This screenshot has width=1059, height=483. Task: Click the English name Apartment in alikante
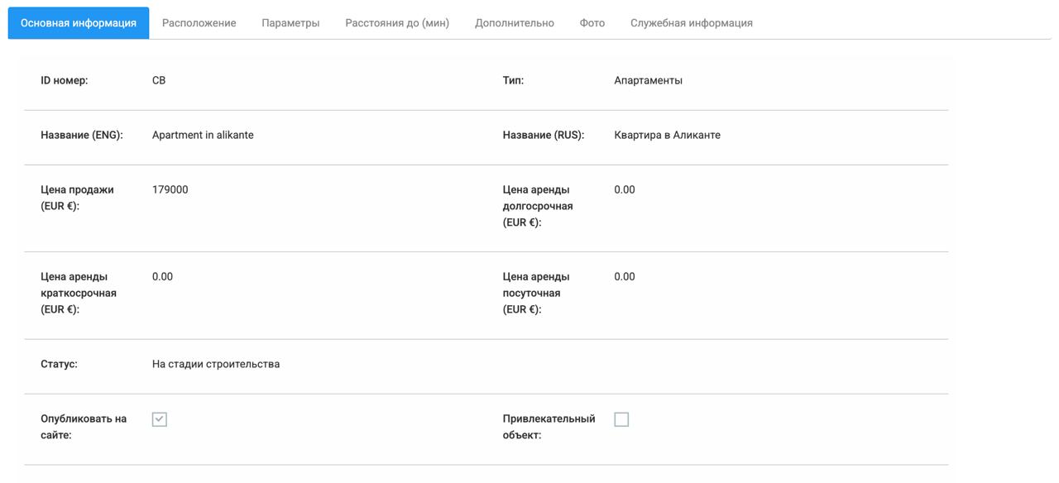tap(203, 134)
